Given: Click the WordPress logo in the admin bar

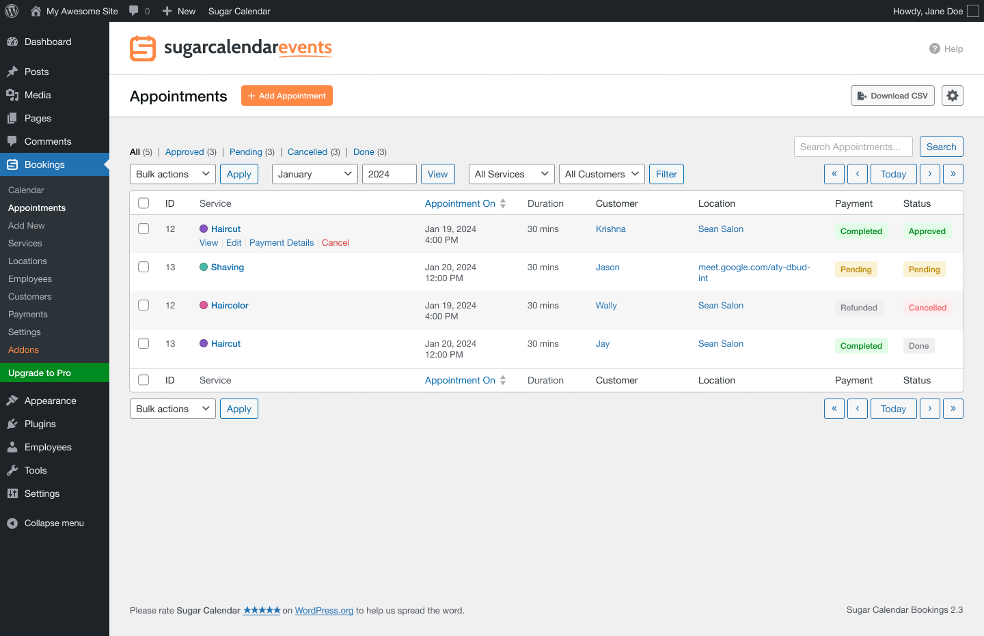Looking at the screenshot, I should click(x=11, y=10).
